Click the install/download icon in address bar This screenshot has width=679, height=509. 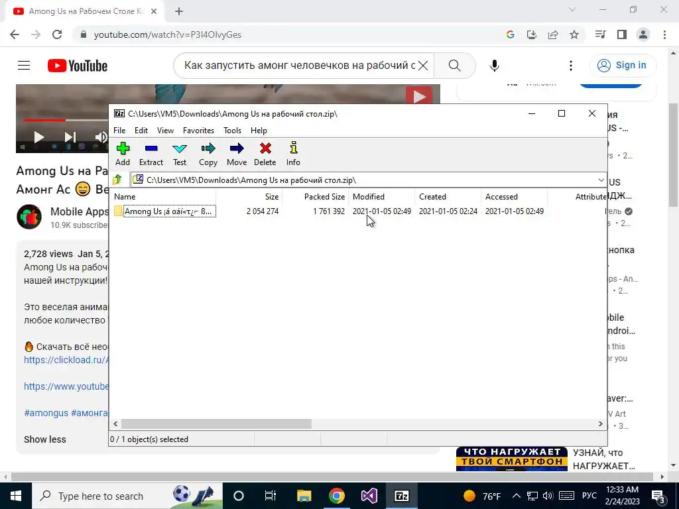[532, 34]
